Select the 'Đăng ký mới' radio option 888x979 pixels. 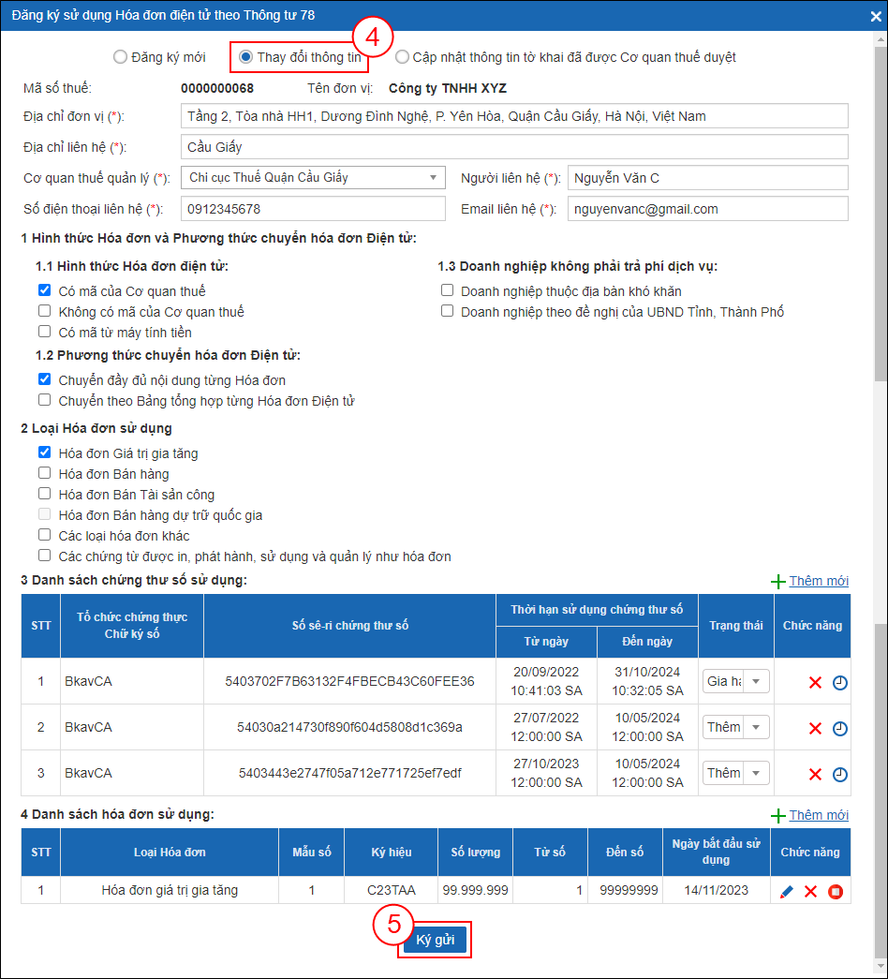click(120, 57)
